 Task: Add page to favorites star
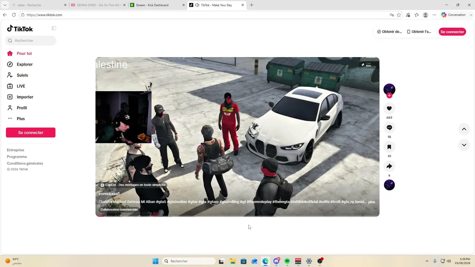coord(399,15)
